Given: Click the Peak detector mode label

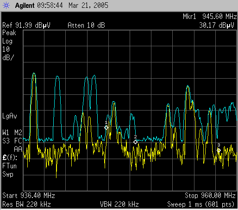Looking at the screenshot, I should click(9, 33).
